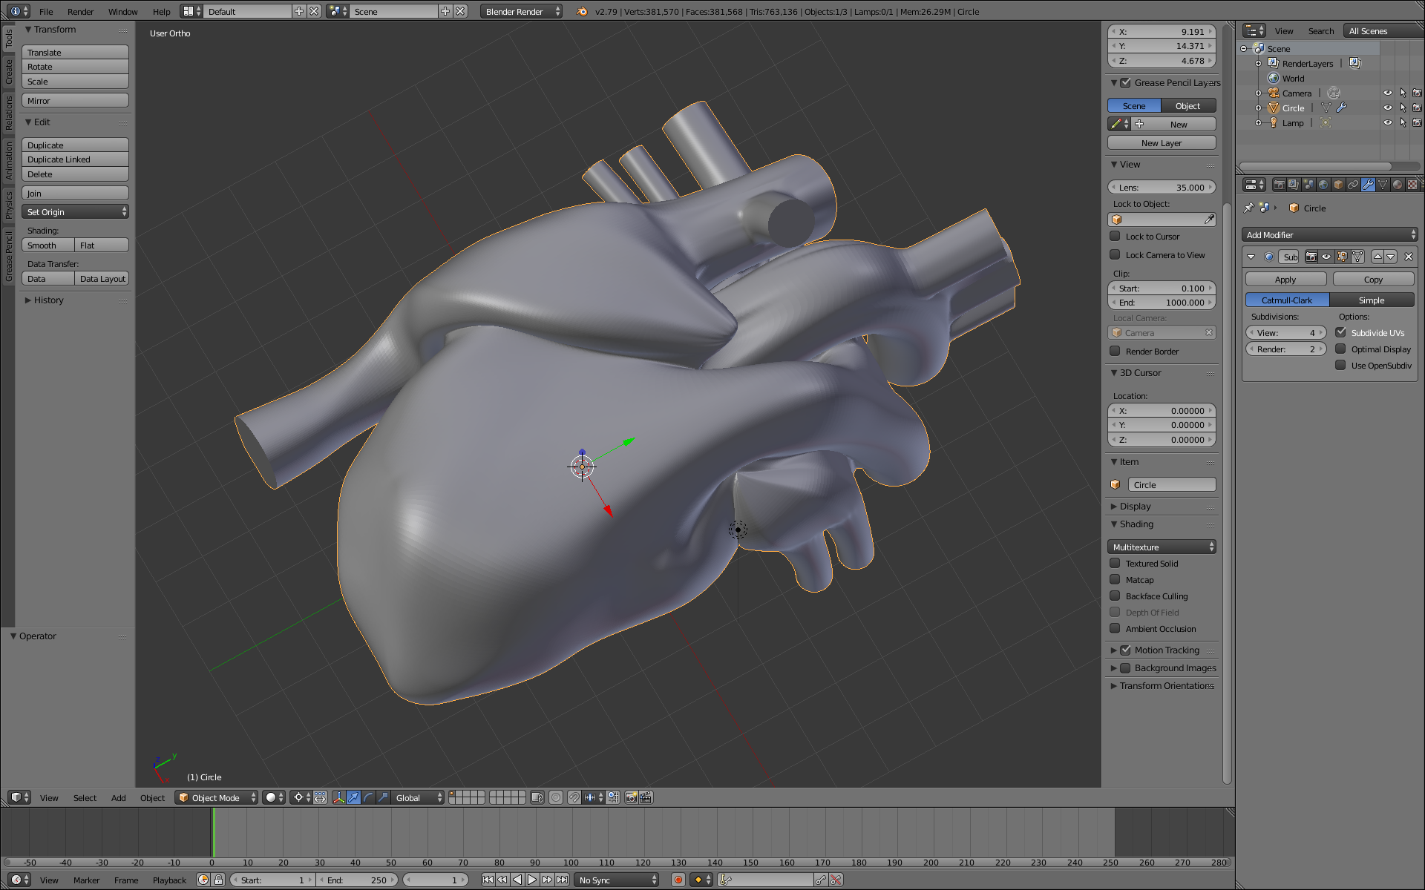This screenshot has height=890, width=1425.
Task: Enable the Optimal Display checkbox
Action: click(1340, 349)
